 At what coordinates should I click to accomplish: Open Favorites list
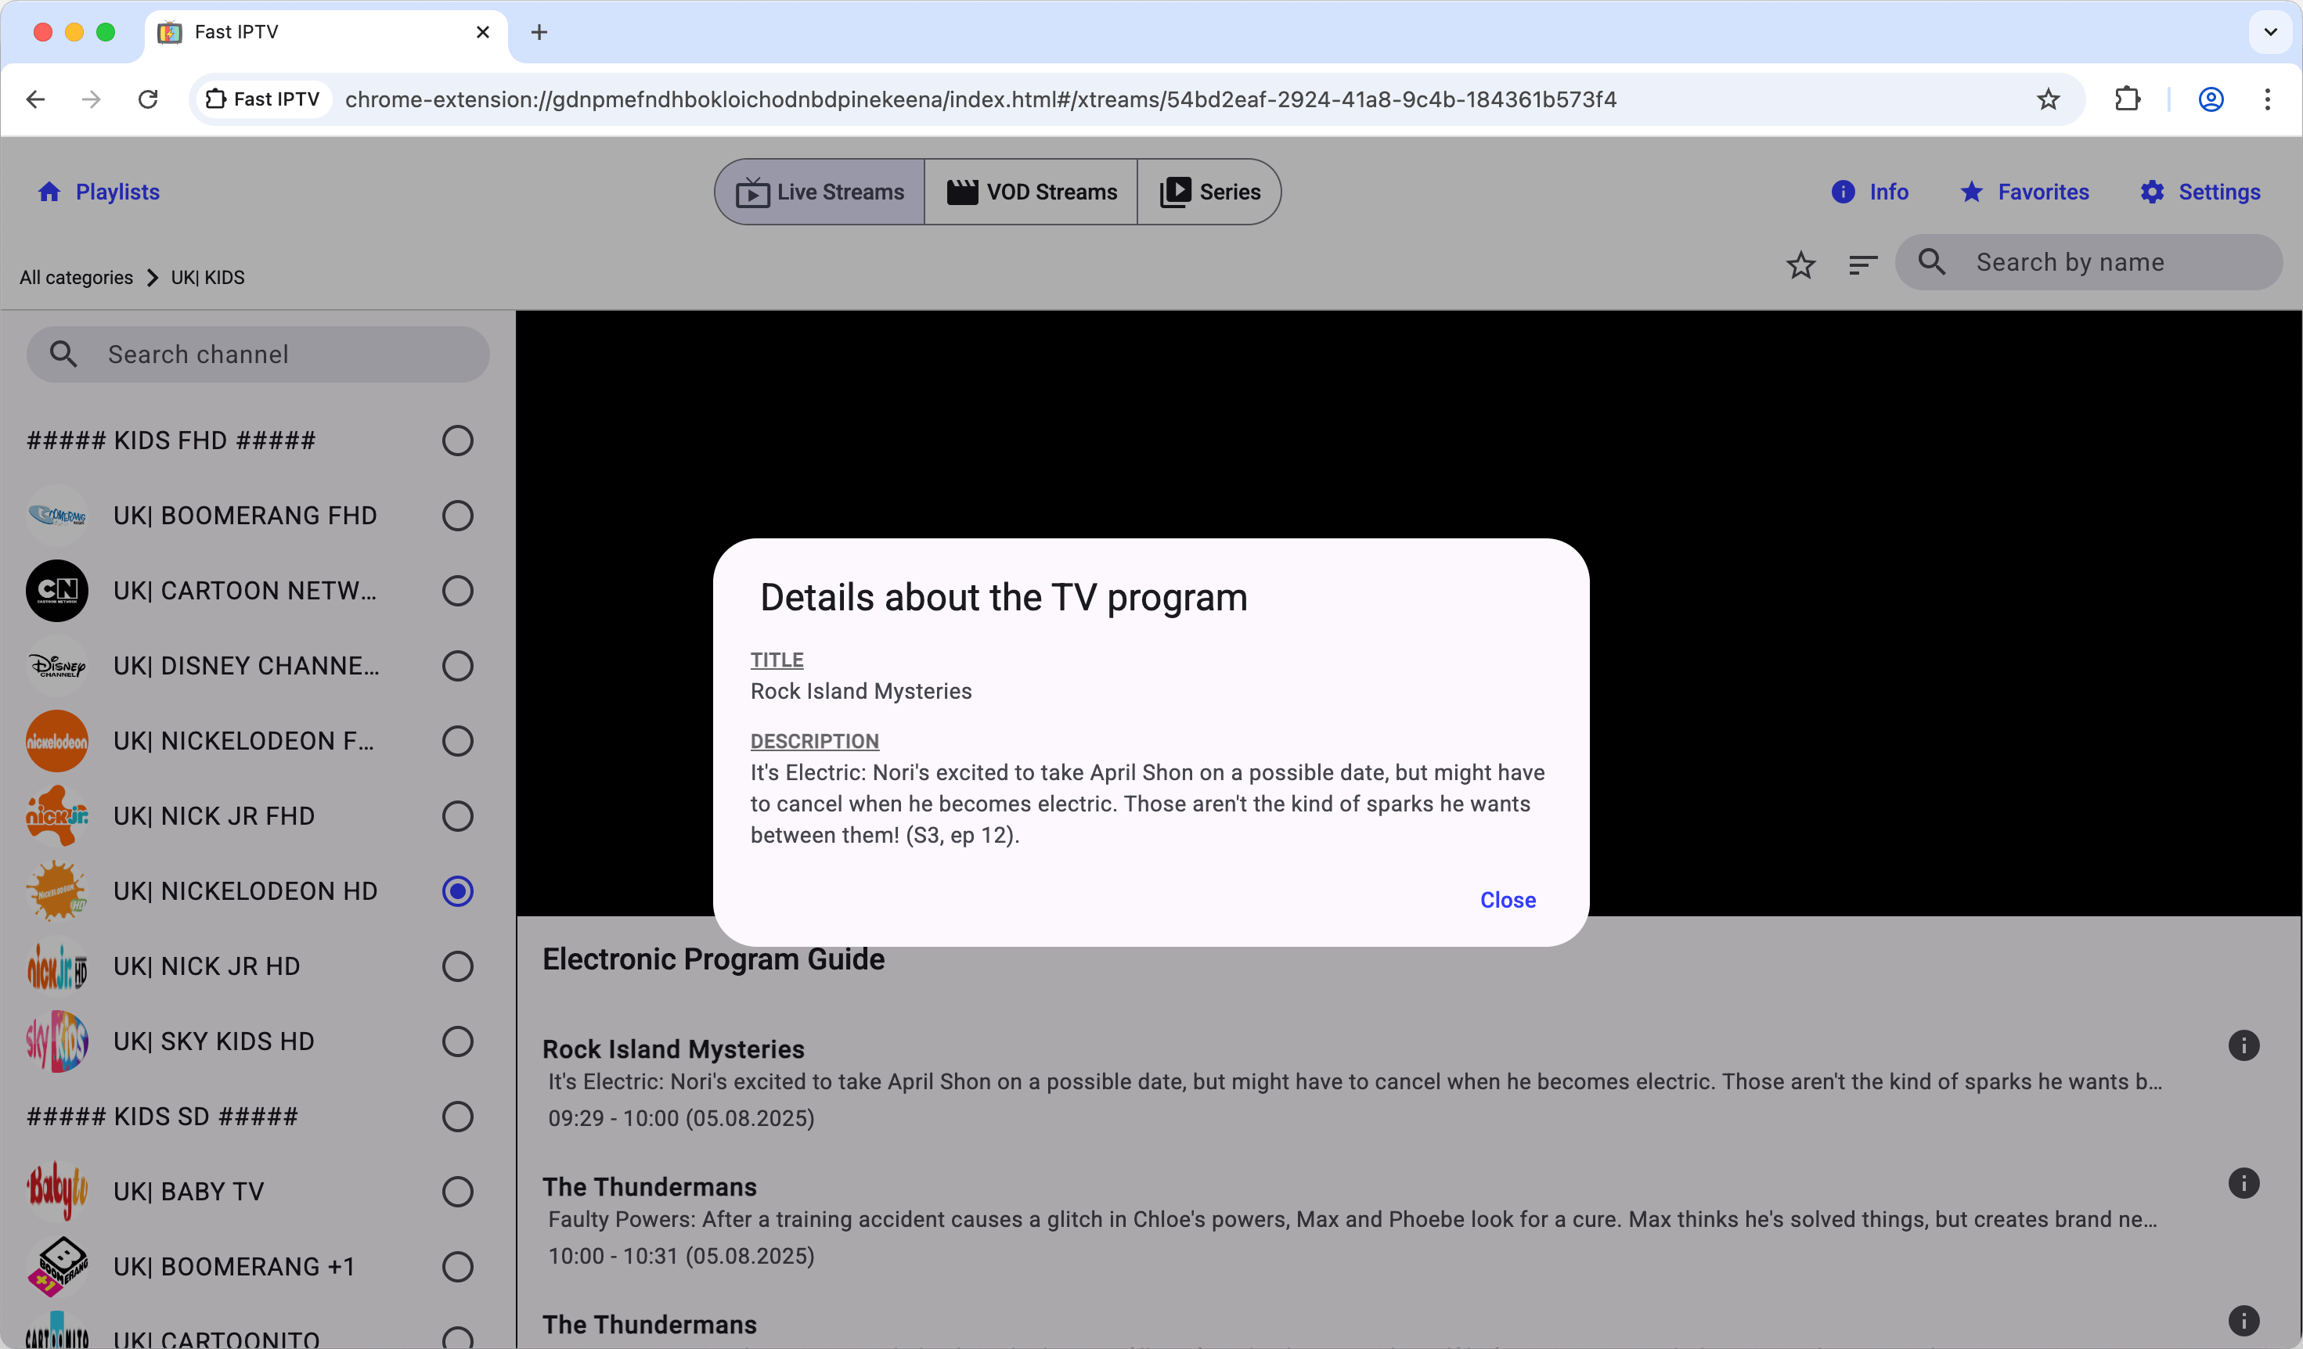(x=2024, y=192)
